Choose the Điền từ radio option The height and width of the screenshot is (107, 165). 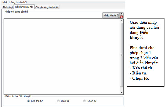[58, 101]
